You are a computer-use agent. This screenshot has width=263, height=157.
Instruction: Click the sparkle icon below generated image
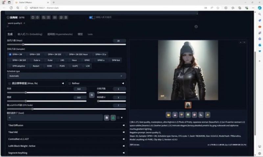[x=207, y=115]
